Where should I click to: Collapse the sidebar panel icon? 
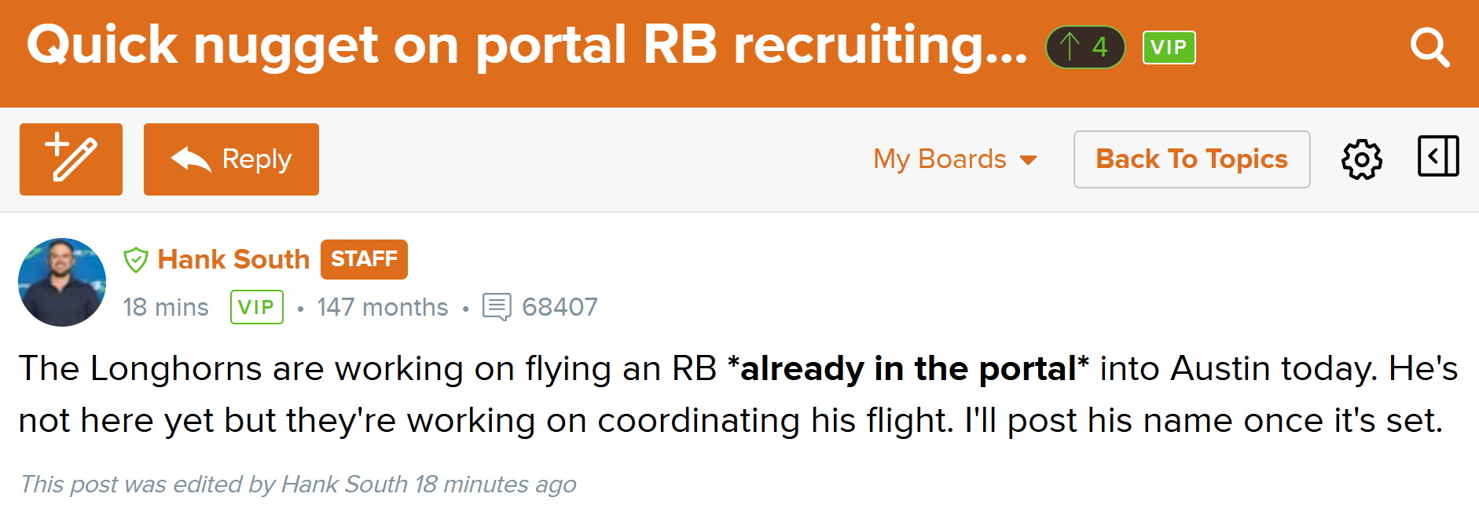pos(1438,156)
